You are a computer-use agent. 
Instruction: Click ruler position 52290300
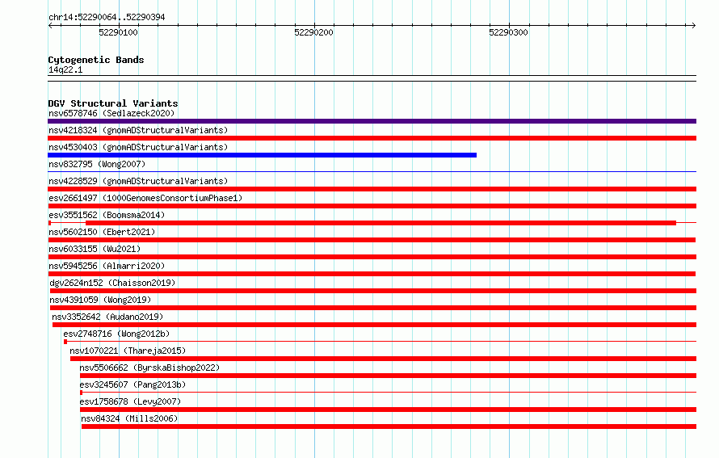(508, 32)
